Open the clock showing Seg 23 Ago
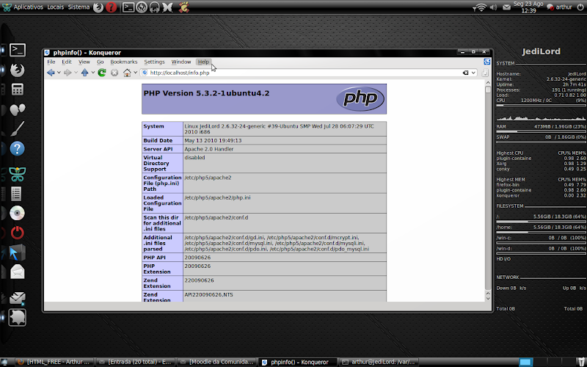The image size is (587, 367). coord(528,7)
